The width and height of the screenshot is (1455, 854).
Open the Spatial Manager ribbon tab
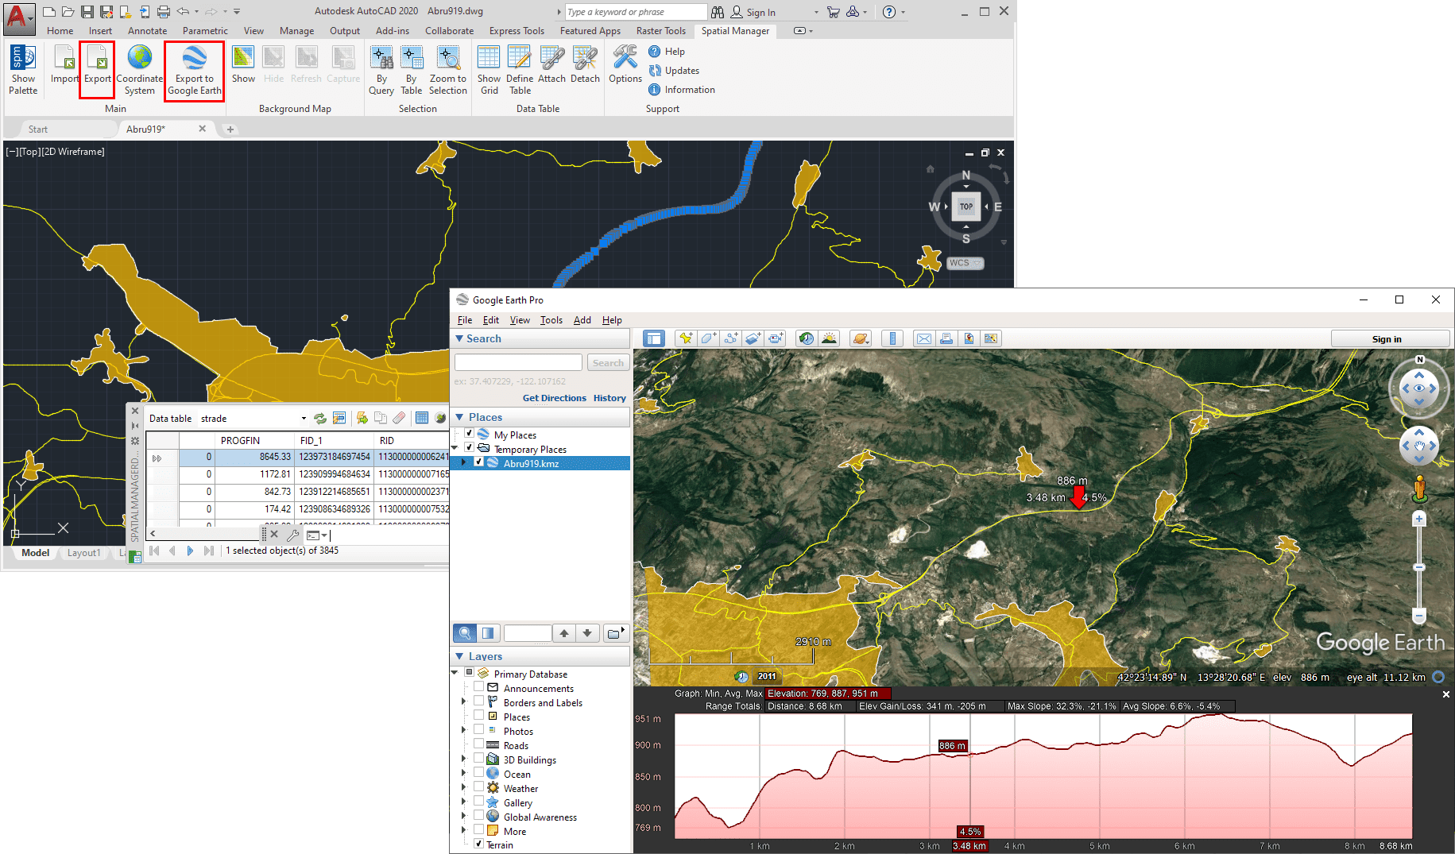(x=735, y=31)
